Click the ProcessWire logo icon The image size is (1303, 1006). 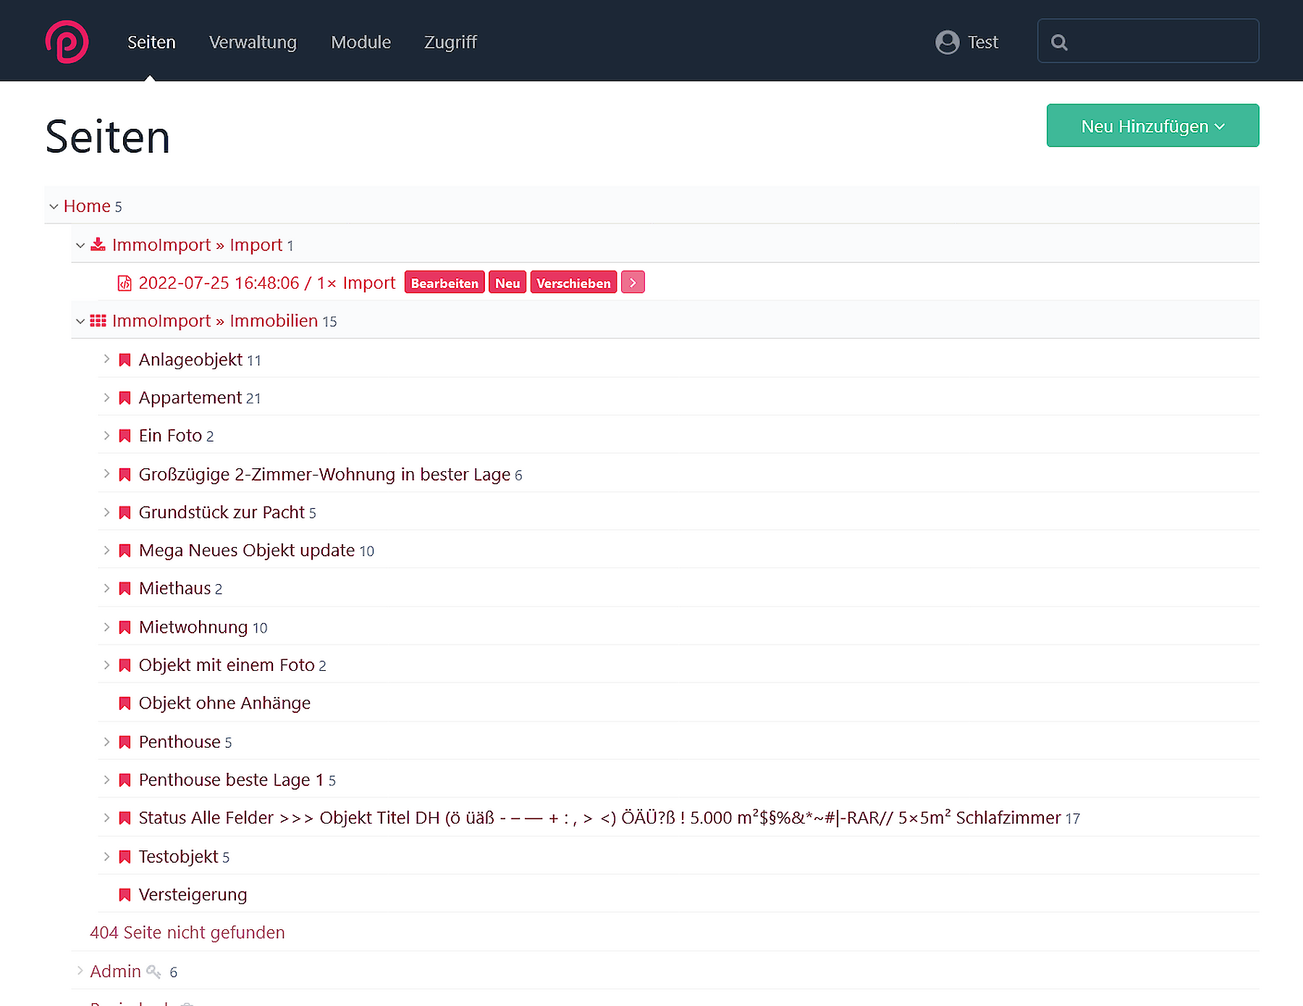pyautogui.click(x=67, y=42)
